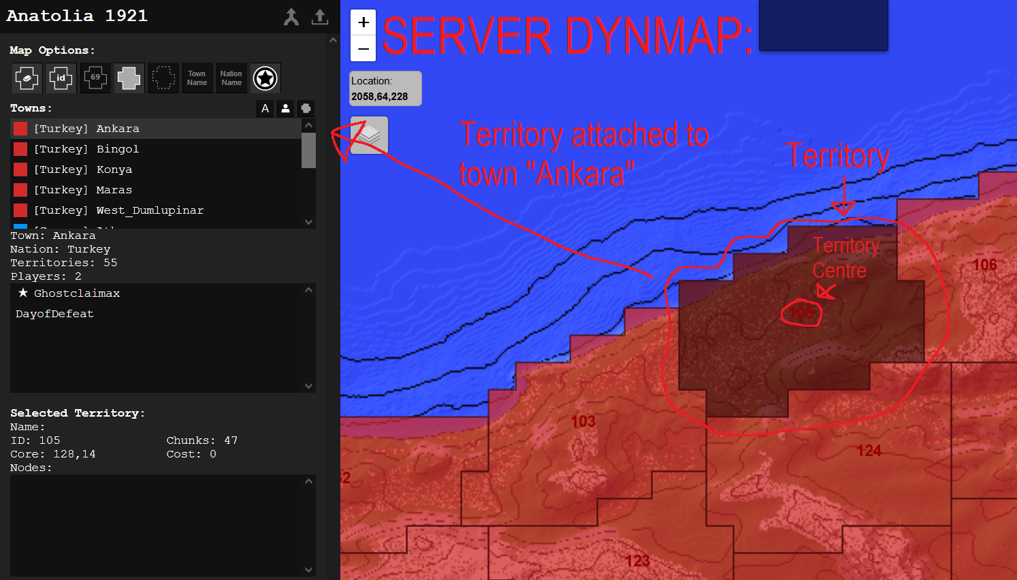Click the 'Nation: Turkey' text

(61, 249)
